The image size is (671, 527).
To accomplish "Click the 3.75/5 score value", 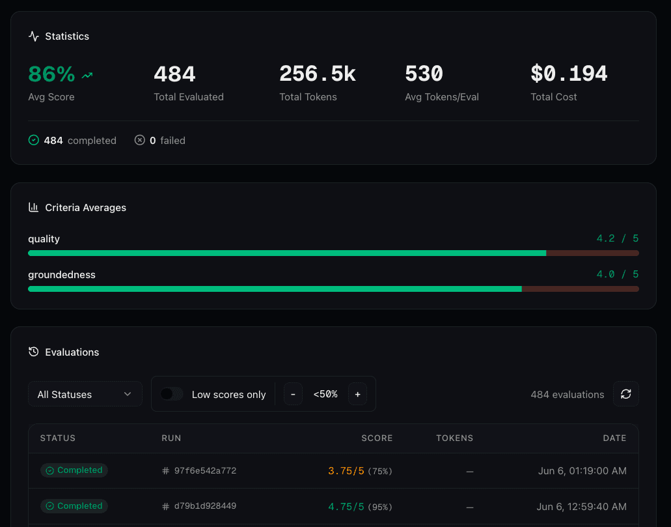I will 346,471.
